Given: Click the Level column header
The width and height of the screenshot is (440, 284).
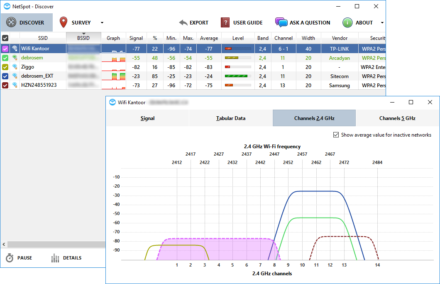Looking at the screenshot, I should click(238, 38).
